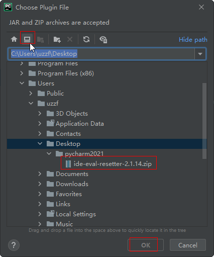The image size is (214, 257).
Task: Select the Documents folder label
Action: coord(72,174)
